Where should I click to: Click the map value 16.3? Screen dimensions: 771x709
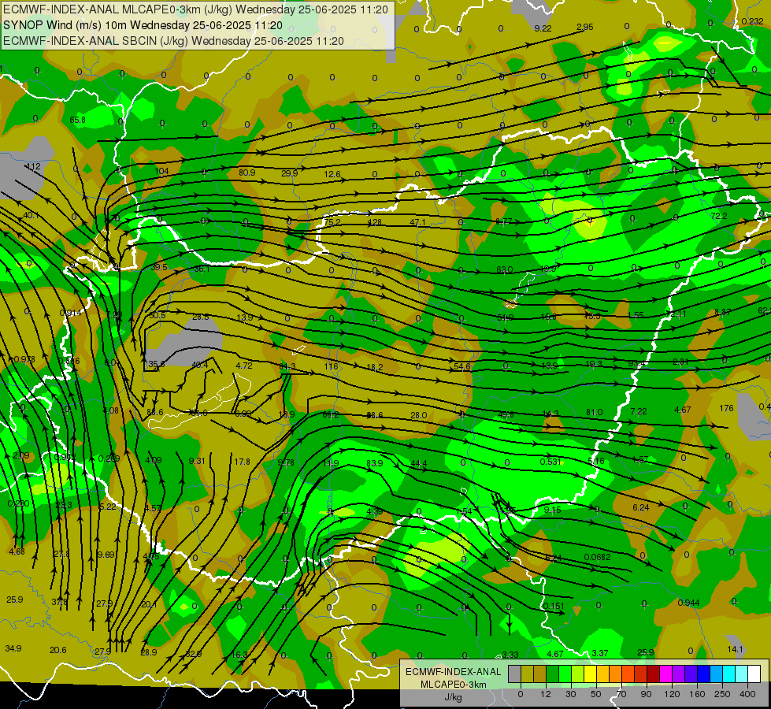coord(239,655)
